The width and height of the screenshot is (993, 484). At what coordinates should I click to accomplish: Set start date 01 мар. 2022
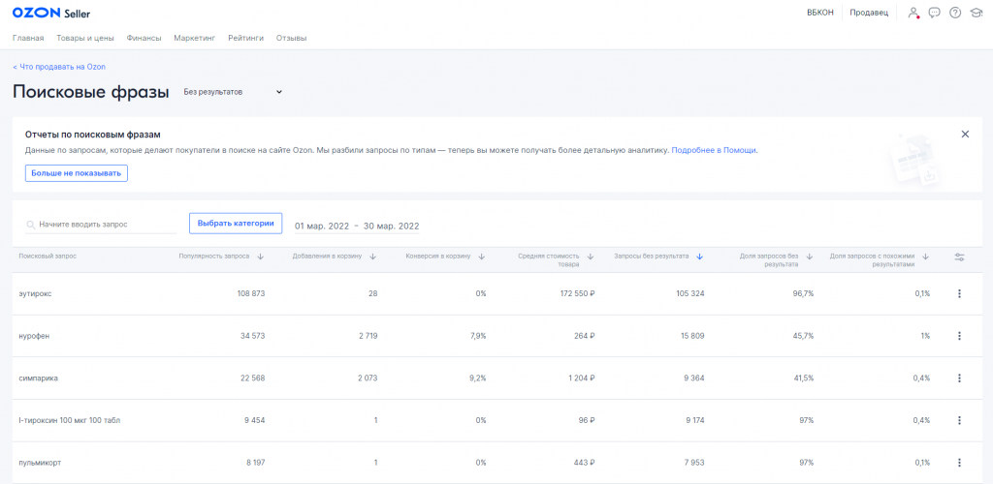pos(321,226)
